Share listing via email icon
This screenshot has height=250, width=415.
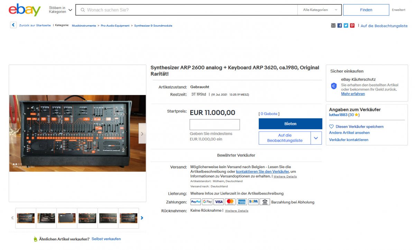tap(333, 26)
